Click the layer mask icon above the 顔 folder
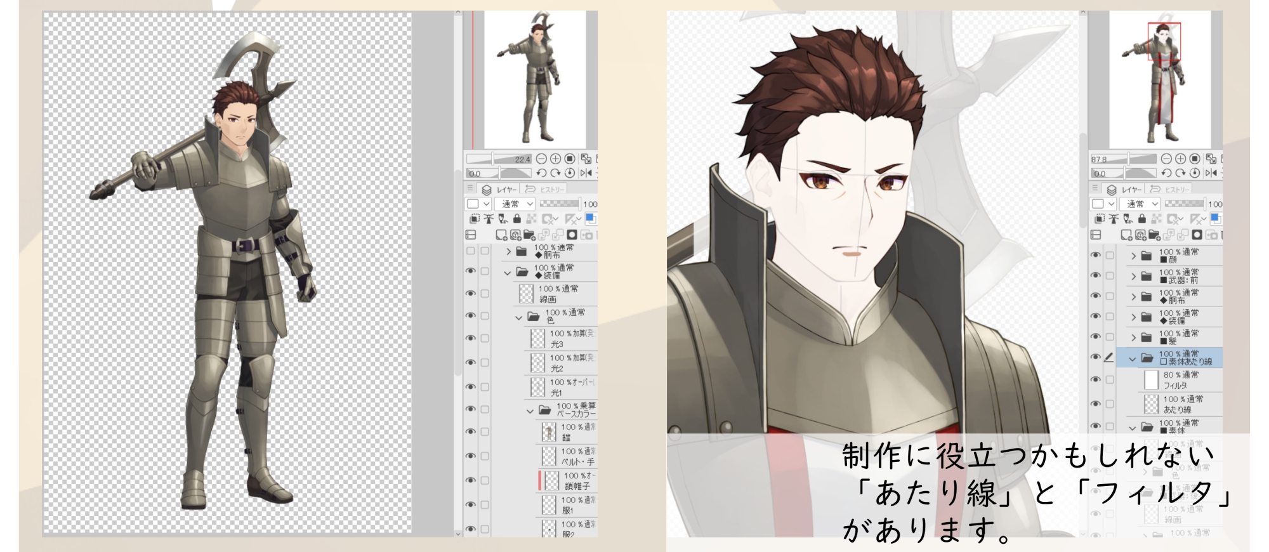1269x552 pixels. [x=1197, y=235]
